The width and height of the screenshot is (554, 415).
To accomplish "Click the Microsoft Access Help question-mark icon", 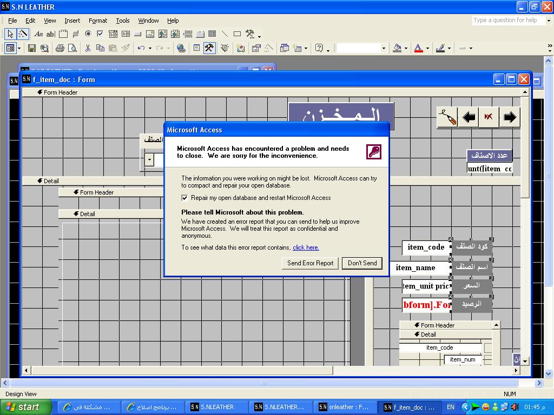I will pos(319,48).
